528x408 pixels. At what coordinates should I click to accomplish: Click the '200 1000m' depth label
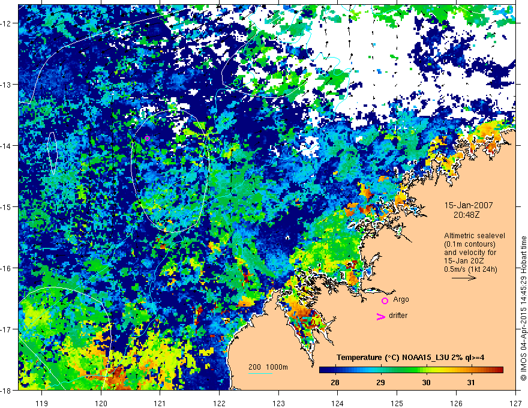[x=268, y=367]
